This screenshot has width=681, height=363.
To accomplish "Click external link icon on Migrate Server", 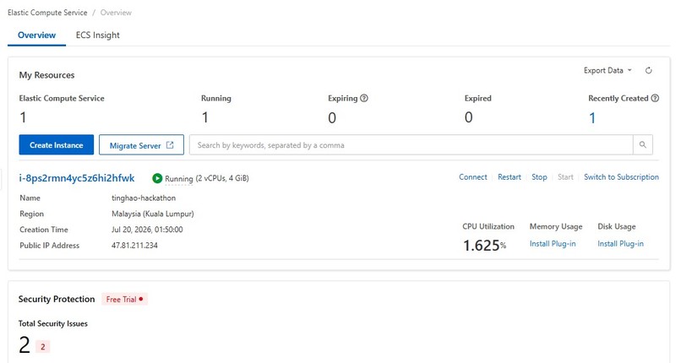I will 170,145.
